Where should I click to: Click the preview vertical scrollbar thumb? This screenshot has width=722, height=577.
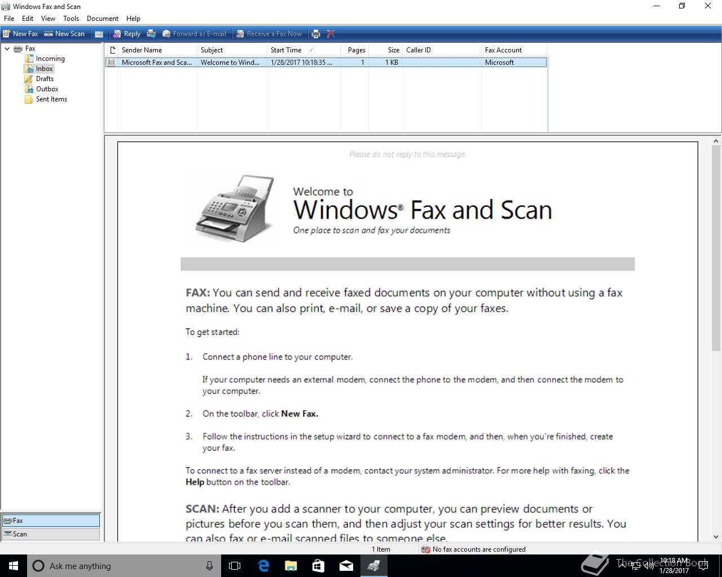click(x=716, y=249)
